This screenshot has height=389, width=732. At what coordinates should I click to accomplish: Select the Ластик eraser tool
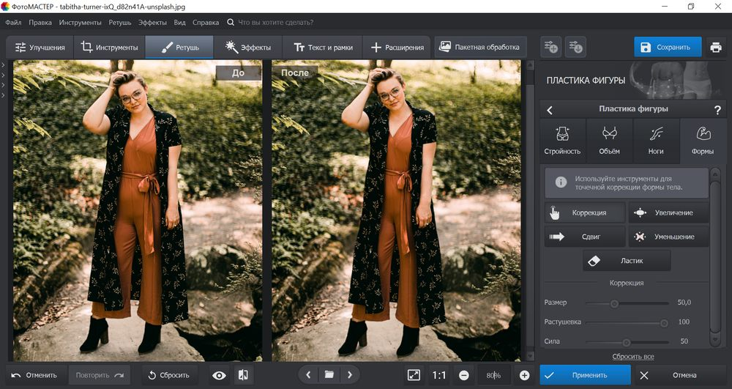pos(627,261)
